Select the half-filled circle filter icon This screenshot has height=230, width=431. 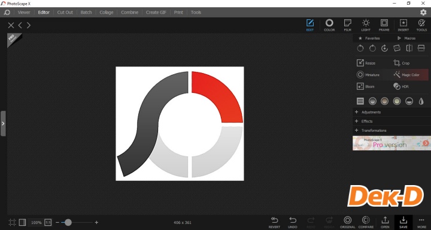(x=409, y=101)
